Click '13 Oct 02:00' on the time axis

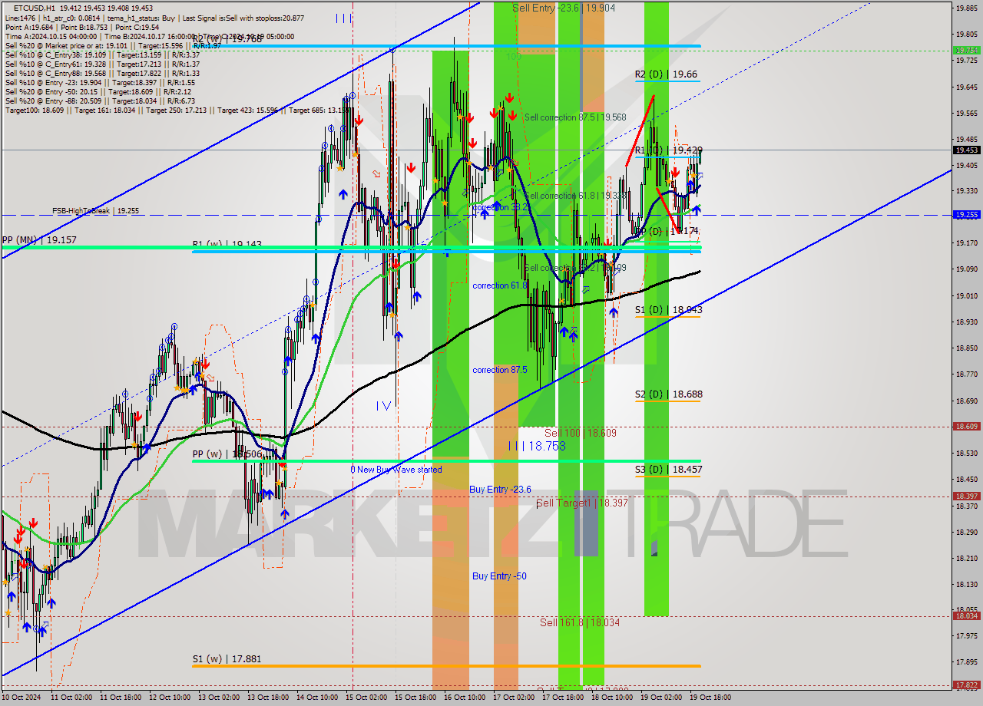tap(217, 698)
